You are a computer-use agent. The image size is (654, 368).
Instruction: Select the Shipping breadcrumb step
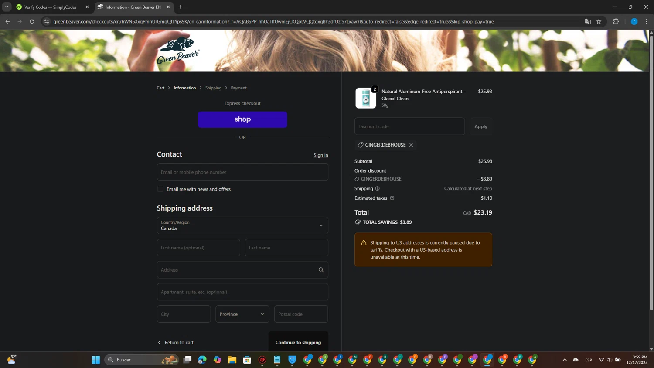(x=213, y=88)
